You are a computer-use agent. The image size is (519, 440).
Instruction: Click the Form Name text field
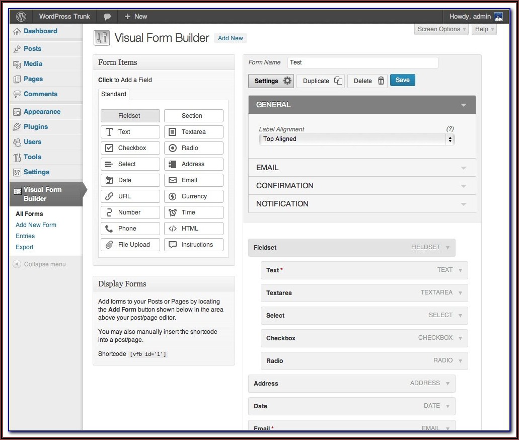click(x=362, y=62)
